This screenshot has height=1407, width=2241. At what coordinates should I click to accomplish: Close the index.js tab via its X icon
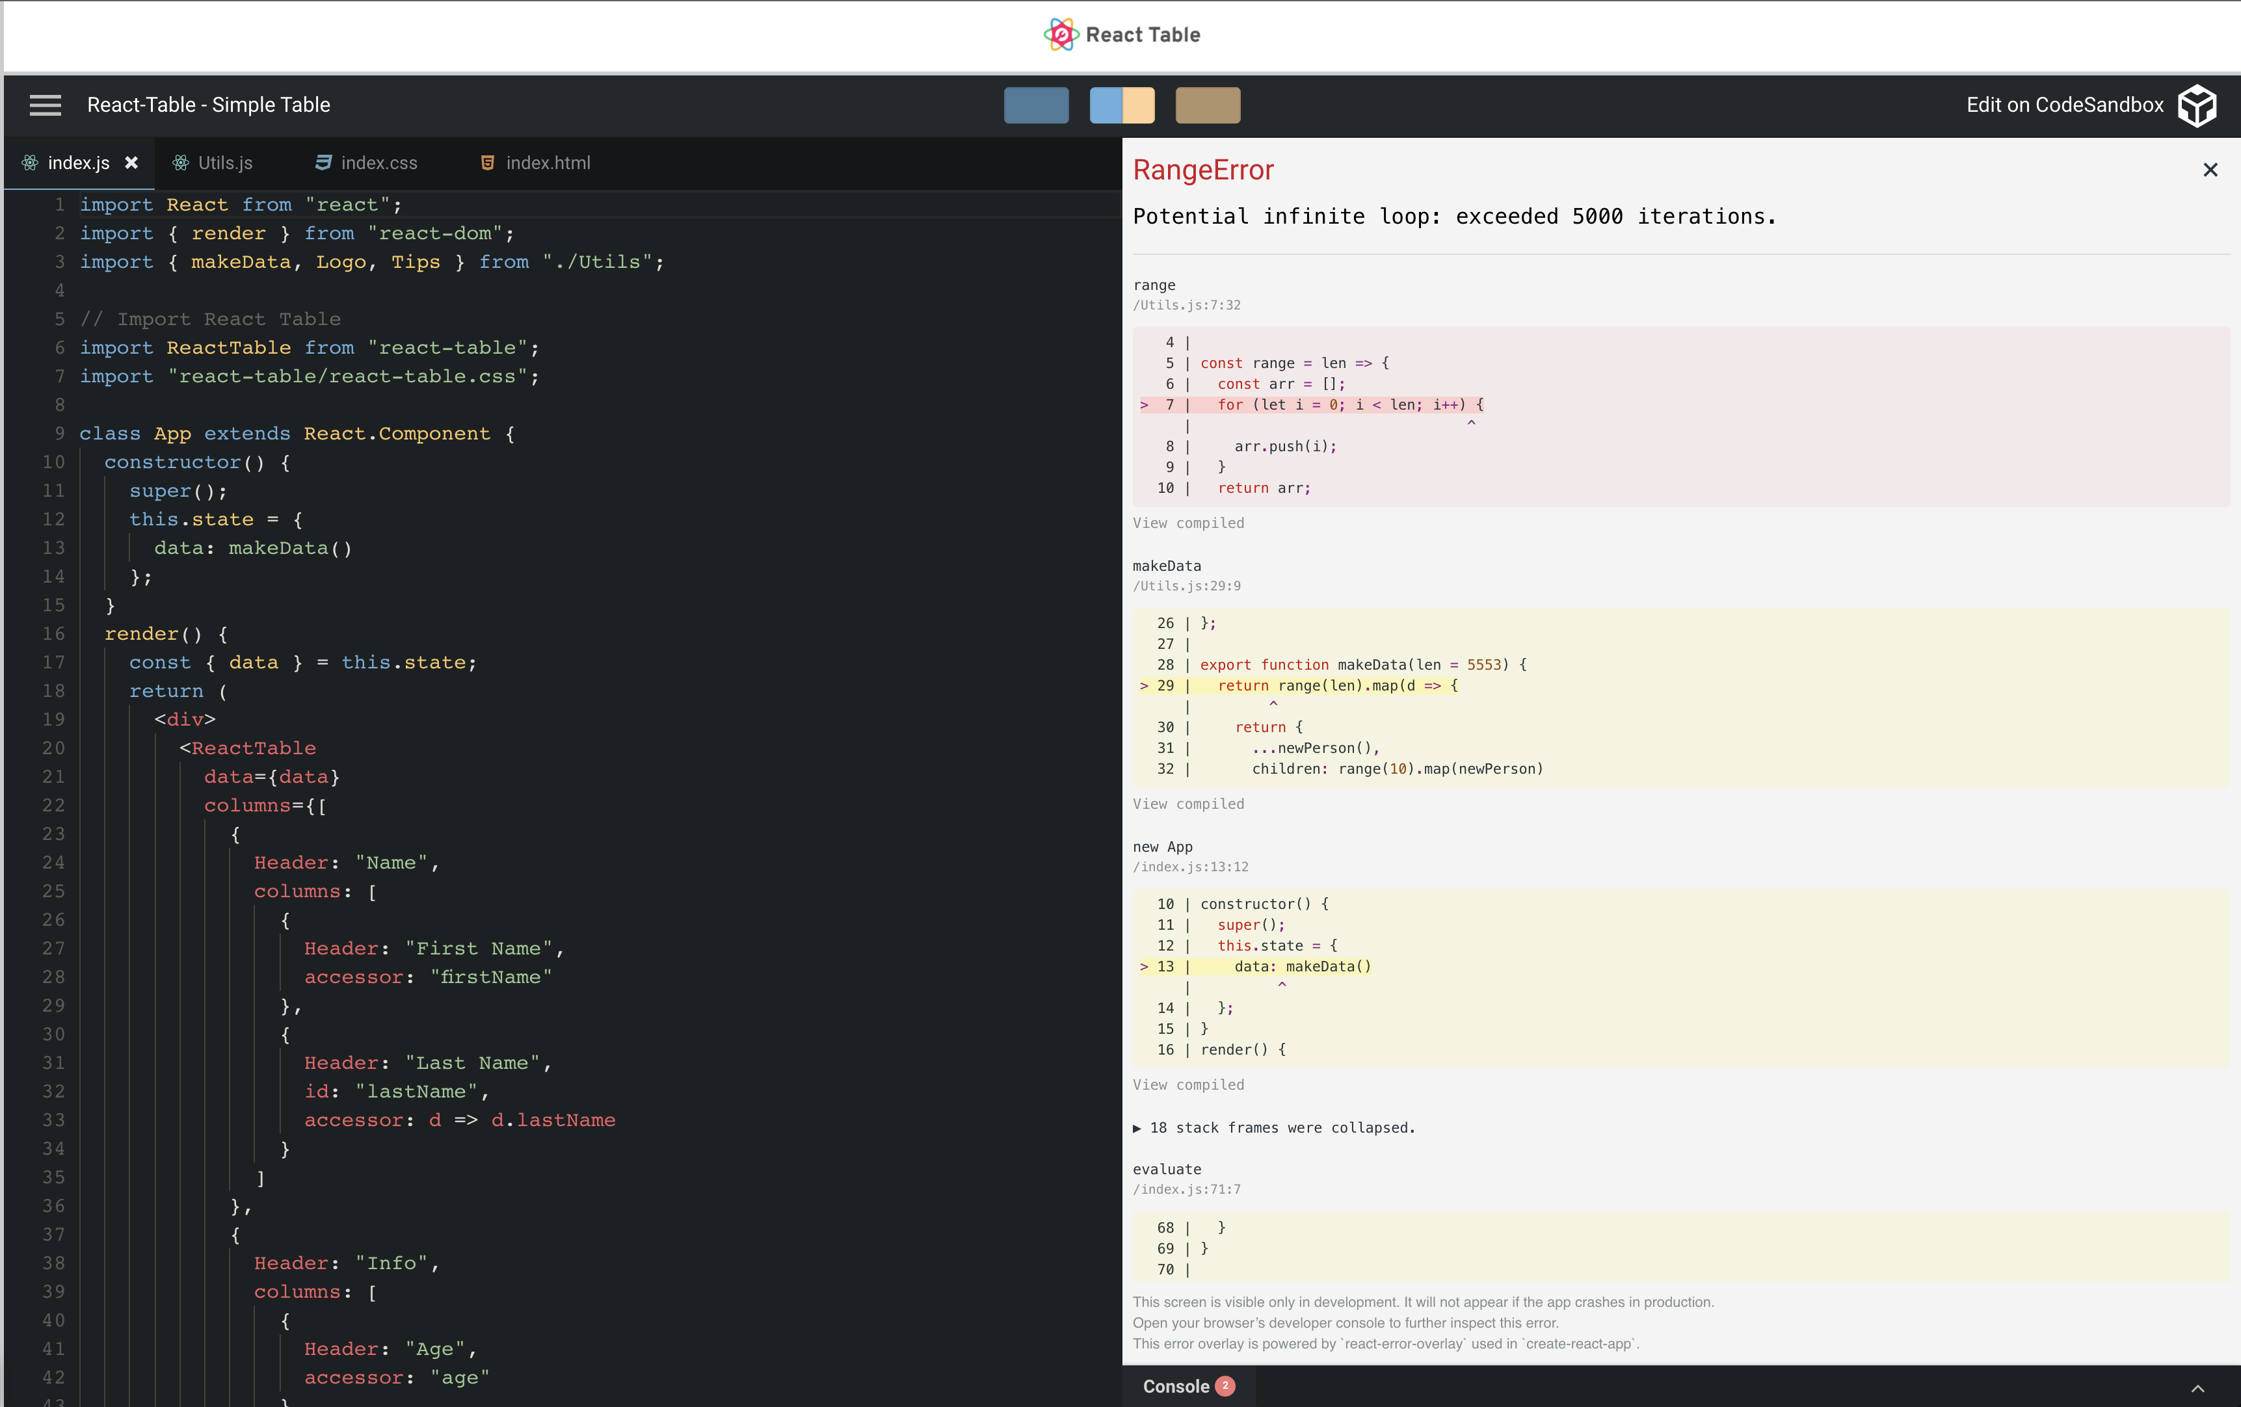[131, 162]
